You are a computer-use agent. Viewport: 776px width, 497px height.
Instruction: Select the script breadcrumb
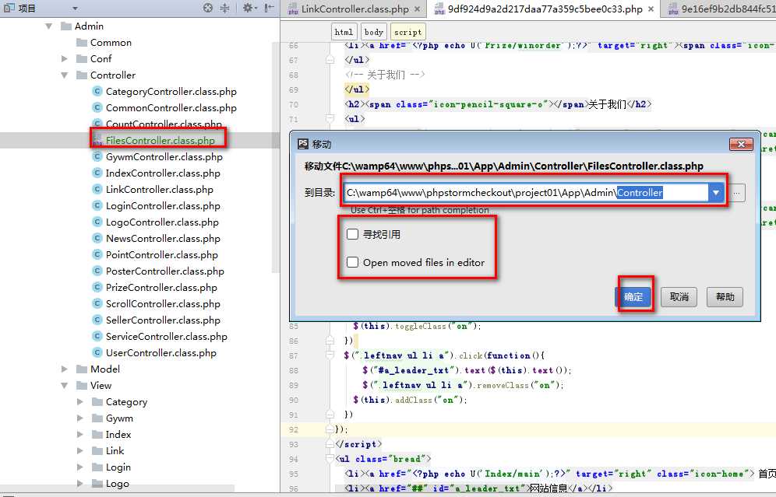coord(407,32)
